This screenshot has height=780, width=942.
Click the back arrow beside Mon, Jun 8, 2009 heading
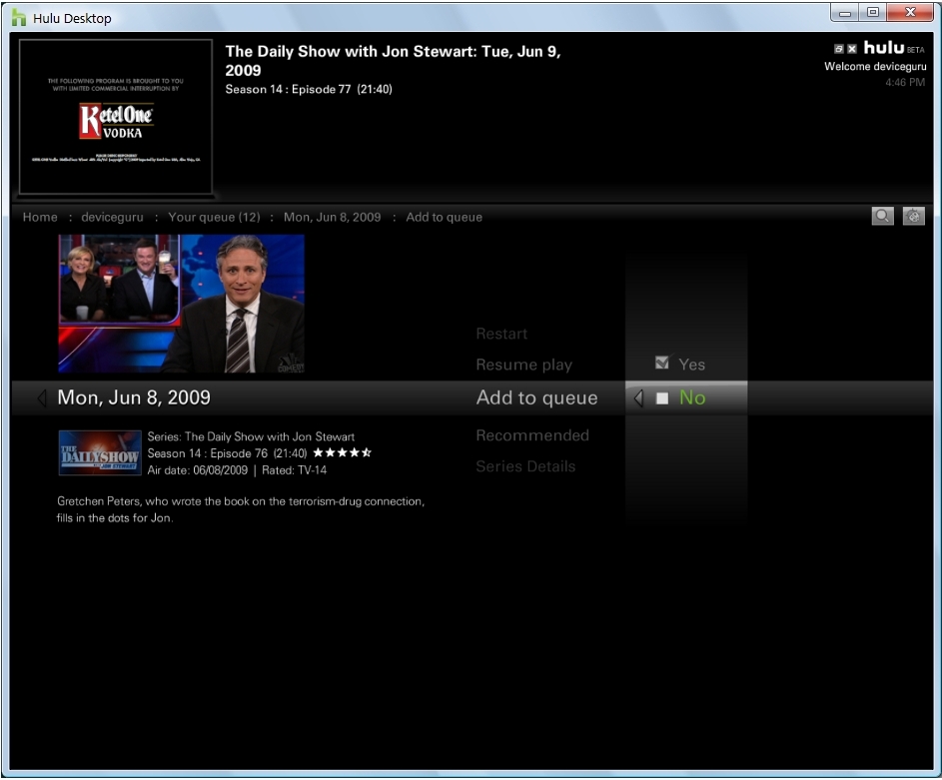[x=41, y=397]
